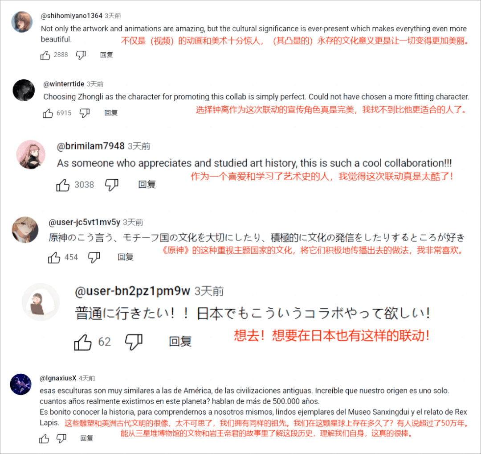Image resolution: width=481 pixels, height=454 pixels.
Task: Open @user-bn2pz1pm9w channel username link
Action: pos(133,291)
